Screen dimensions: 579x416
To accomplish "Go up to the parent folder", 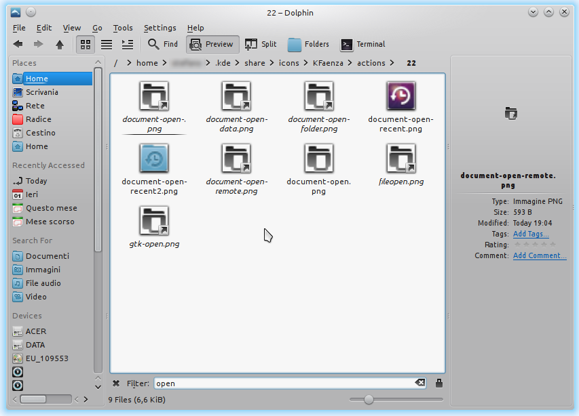I will click(x=60, y=45).
